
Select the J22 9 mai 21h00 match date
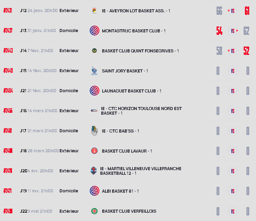point(36,211)
